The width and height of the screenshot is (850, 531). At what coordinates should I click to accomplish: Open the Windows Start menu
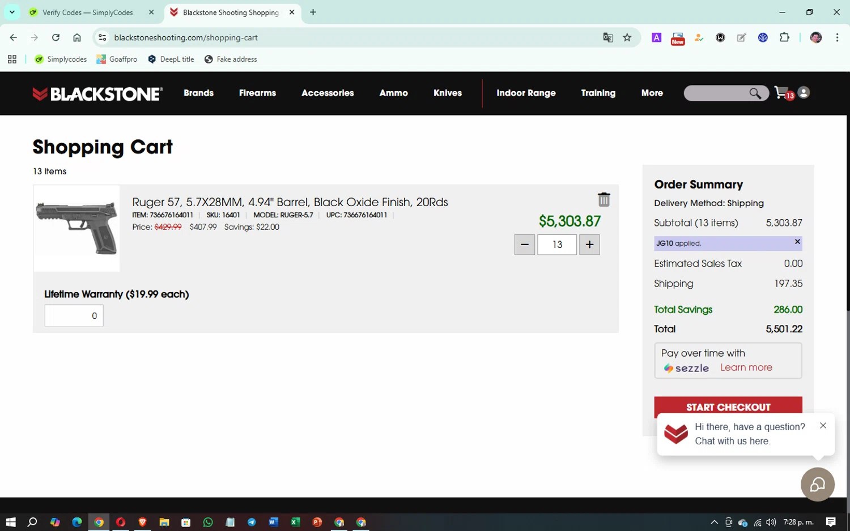[x=11, y=522]
